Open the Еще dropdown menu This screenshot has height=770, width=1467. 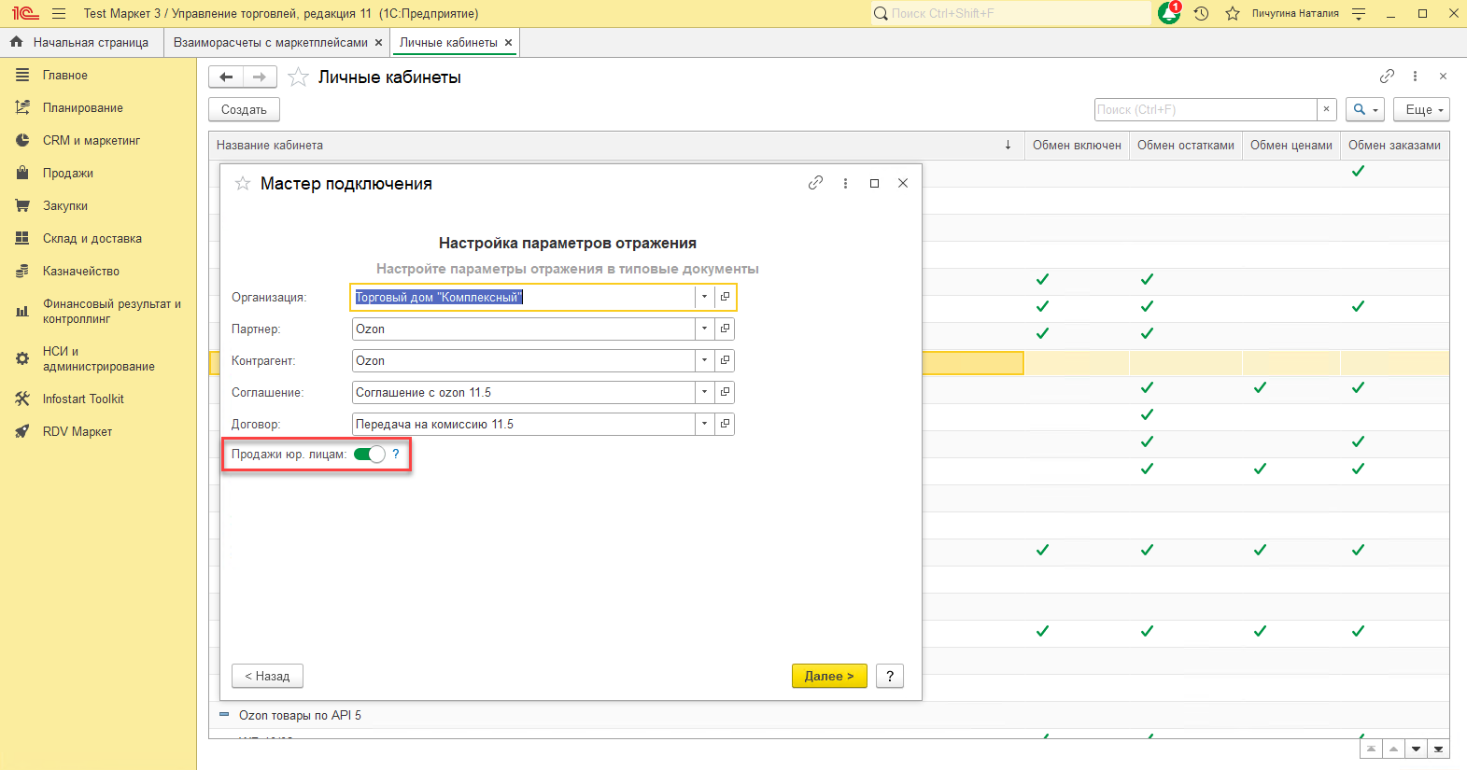tap(1420, 109)
